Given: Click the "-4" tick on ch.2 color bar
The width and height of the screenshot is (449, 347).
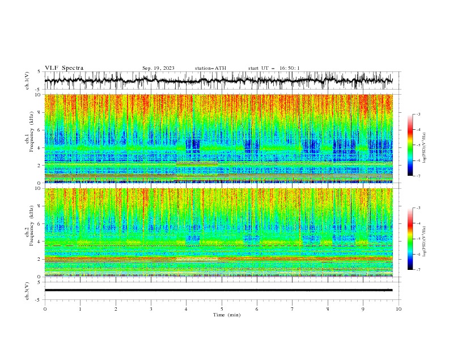Looking at the screenshot, I should [418, 223].
